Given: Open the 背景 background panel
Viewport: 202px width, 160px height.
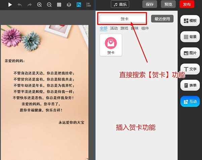Looking at the screenshot, I should pyautogui.click(x=190, y=37).
